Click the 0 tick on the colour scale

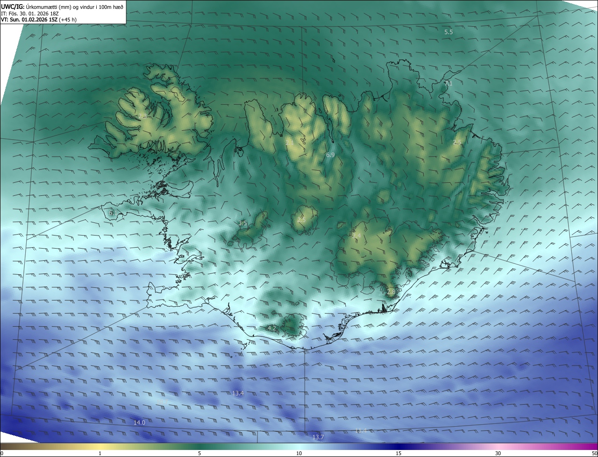point(2,453)
